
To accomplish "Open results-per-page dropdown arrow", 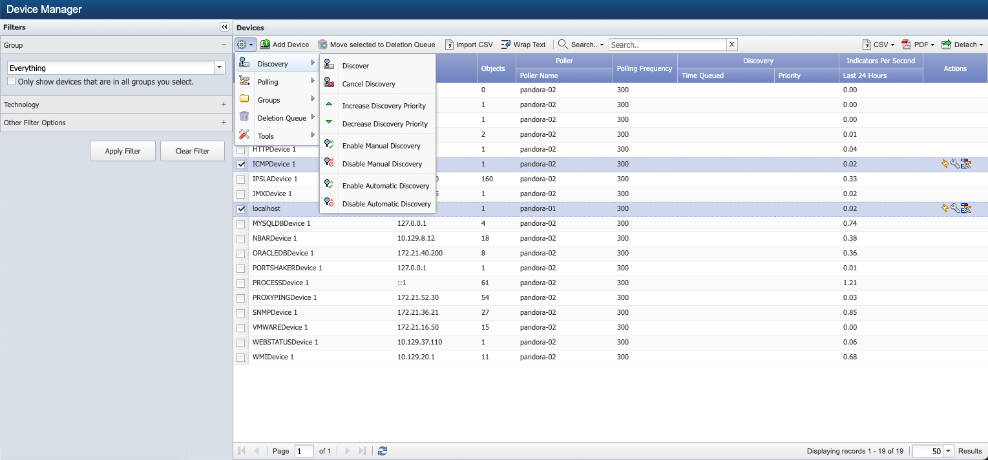I will [x=949, y=451].
